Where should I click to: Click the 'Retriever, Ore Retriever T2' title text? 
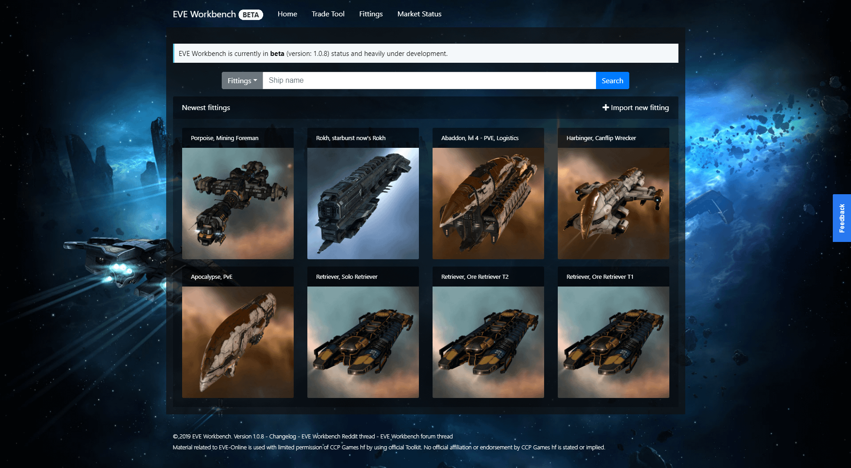pos(475,277)
